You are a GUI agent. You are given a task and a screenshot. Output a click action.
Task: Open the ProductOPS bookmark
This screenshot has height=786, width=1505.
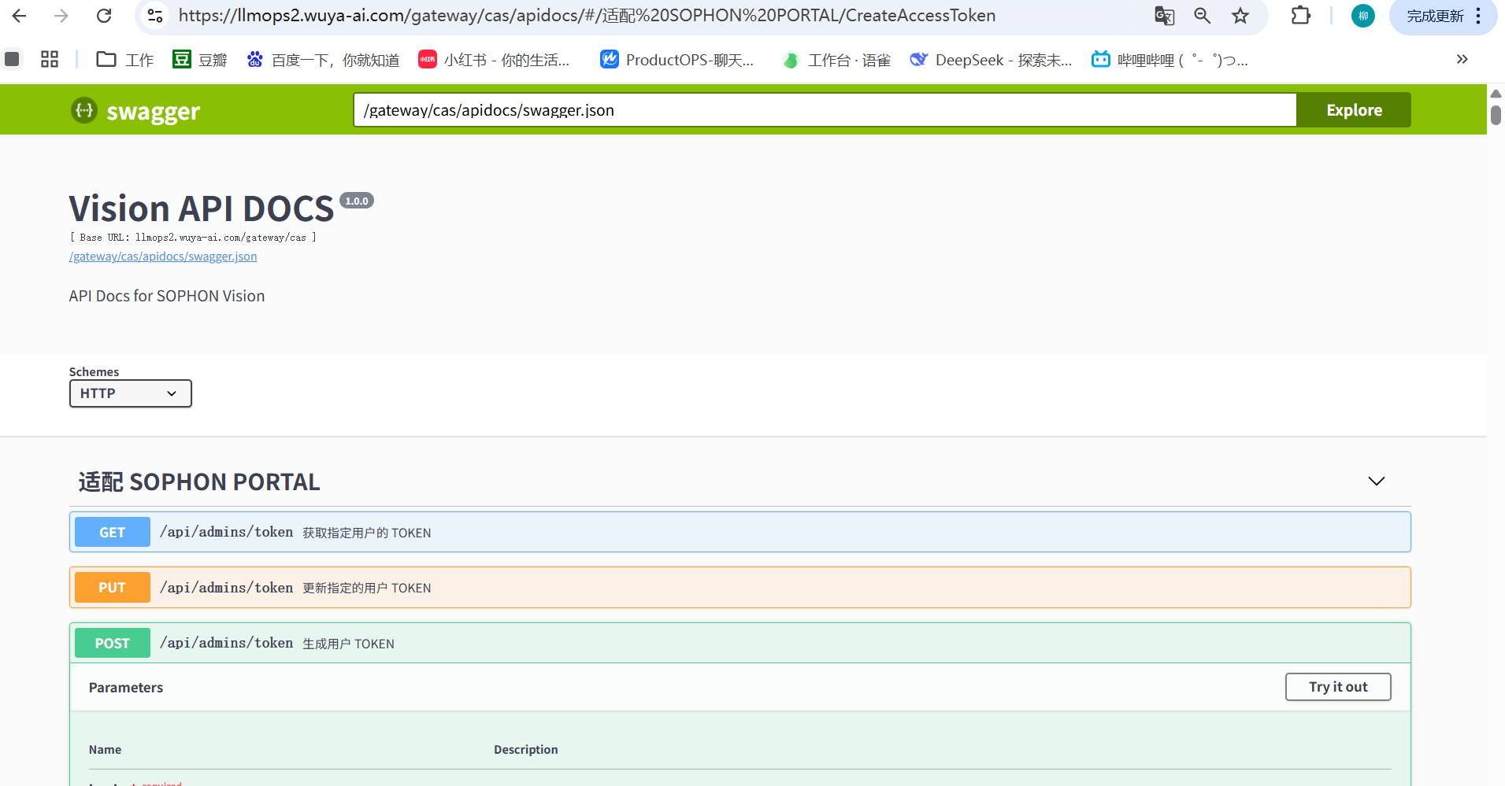click(677, 60)
